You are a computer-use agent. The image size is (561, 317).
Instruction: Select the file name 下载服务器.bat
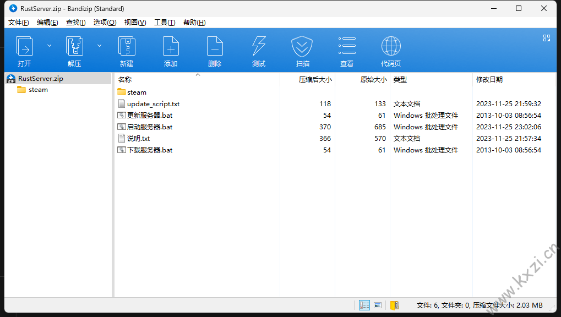click(x=150, y=150)
